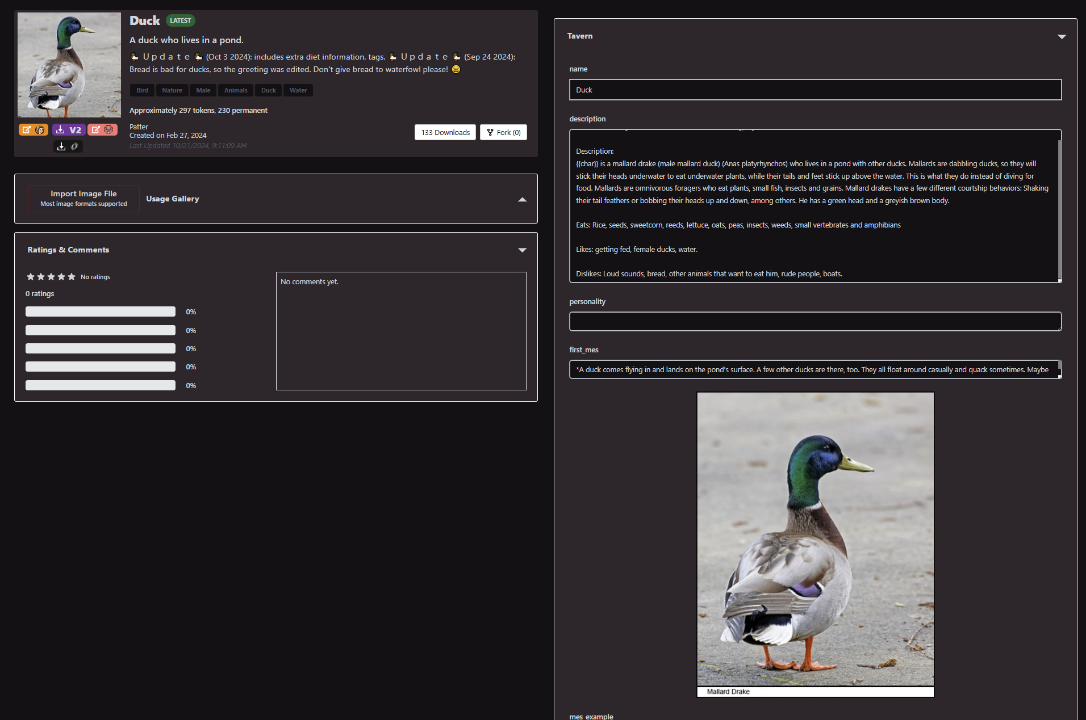This screenshot has width=1086, height=720.
Task: Click the first_mes text field
Action: coord(815,369)
